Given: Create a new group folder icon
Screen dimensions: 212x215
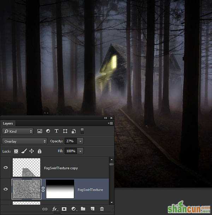Looking at the screenshot, I should pyautogui.click(x=83, y=209).
